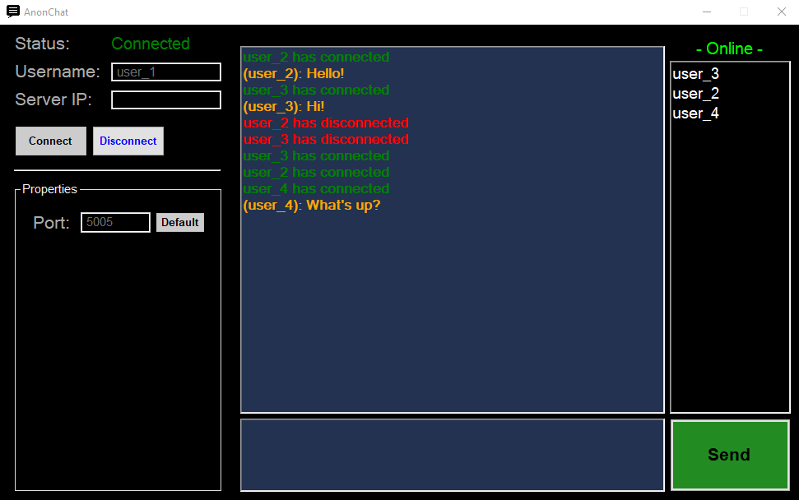The width and height of the screenshot is (799, 500).
Task: Minimize the AnonChat window
Action: [x=706, y=12]
